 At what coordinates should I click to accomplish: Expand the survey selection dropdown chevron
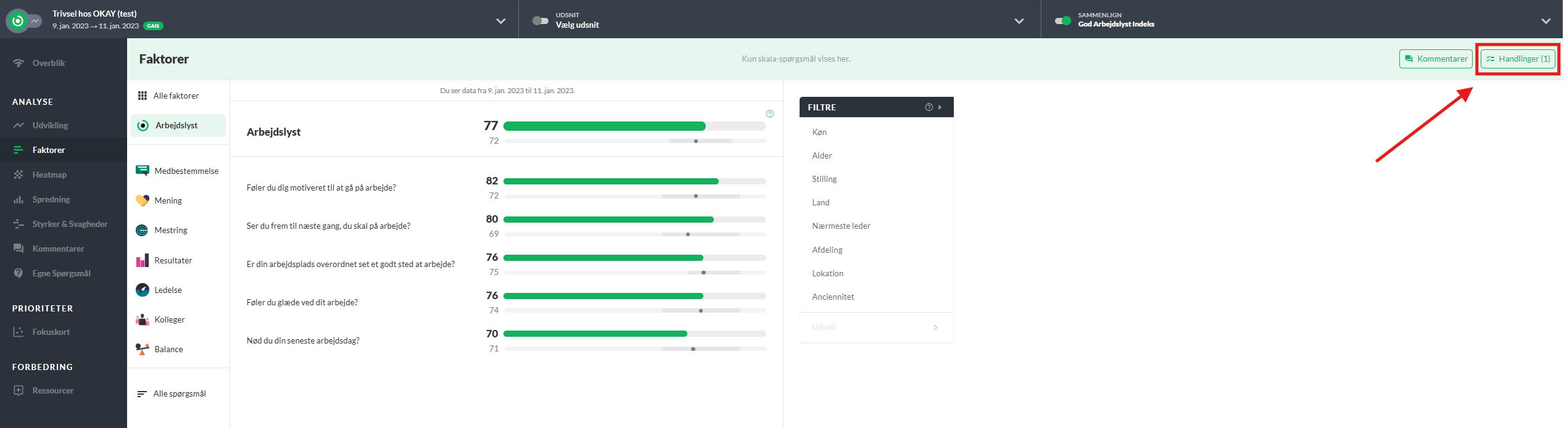tap(501, 21)
